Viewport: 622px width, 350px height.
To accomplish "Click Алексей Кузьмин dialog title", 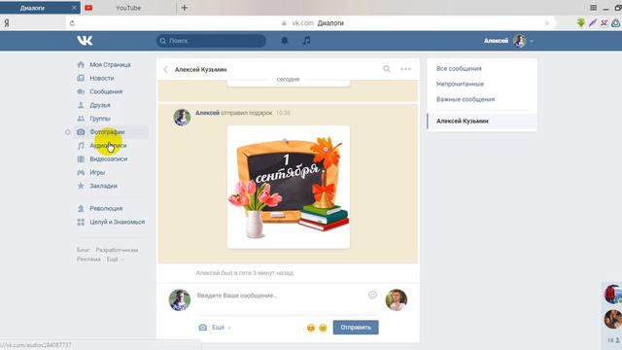I will (201, 69).
